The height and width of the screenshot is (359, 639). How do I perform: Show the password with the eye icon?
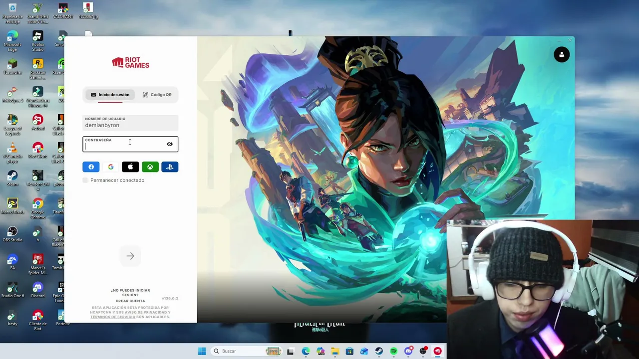[170, 144]
